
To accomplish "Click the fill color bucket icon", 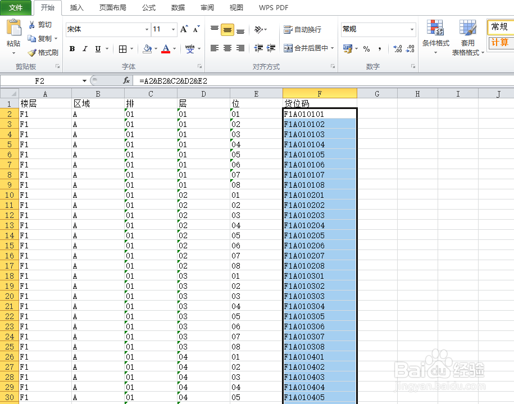I will click(148, 49).
